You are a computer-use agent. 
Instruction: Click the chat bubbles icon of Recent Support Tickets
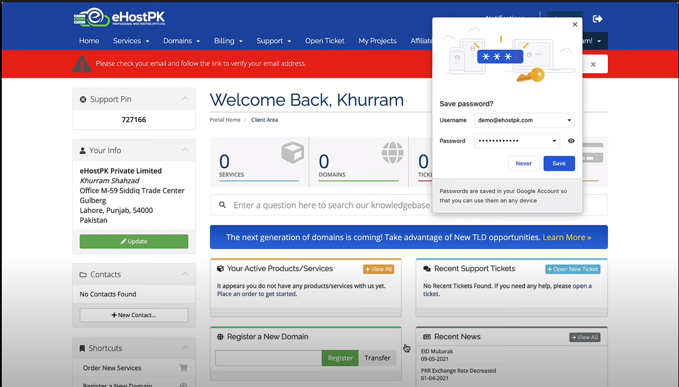tap(427, 269)
